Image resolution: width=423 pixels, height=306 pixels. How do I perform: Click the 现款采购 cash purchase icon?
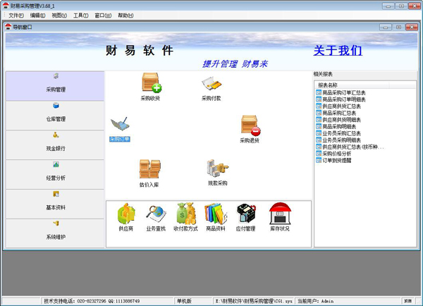(x=217, y=169)
